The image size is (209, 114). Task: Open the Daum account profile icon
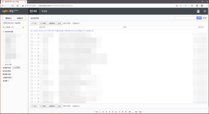click(x=198, y=11)
